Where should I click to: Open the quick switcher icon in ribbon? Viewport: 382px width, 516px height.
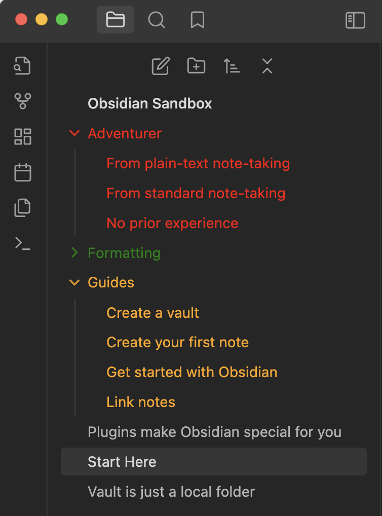click(x=23, y=66)
